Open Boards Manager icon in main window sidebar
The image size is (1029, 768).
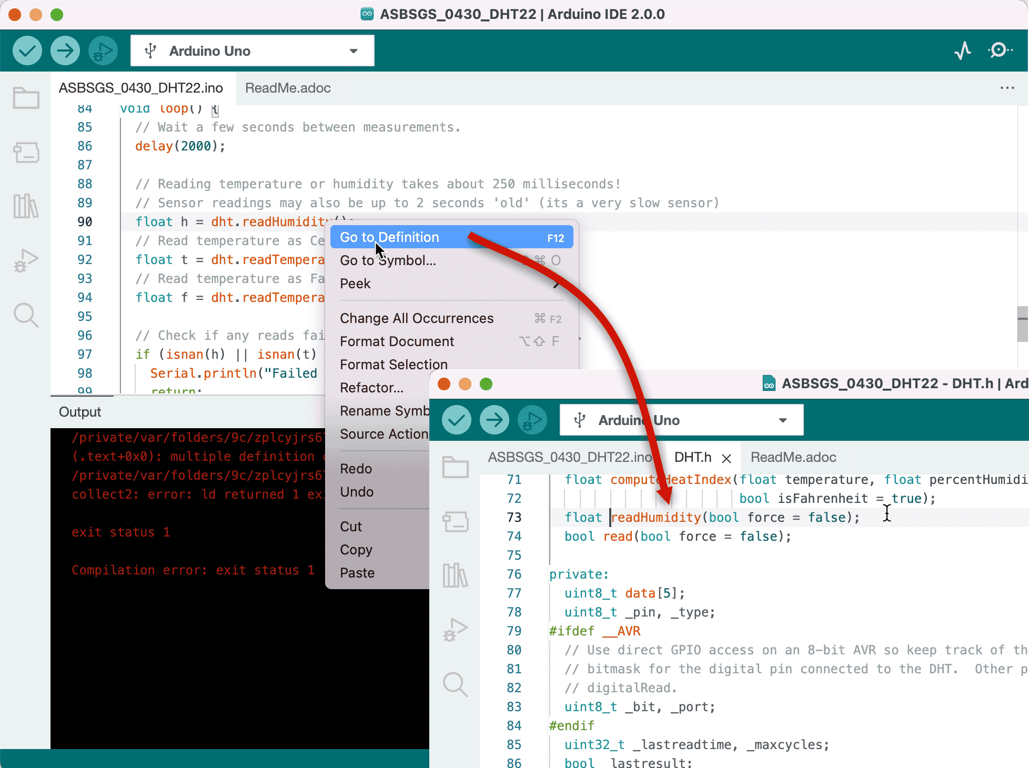pos(26,153)
